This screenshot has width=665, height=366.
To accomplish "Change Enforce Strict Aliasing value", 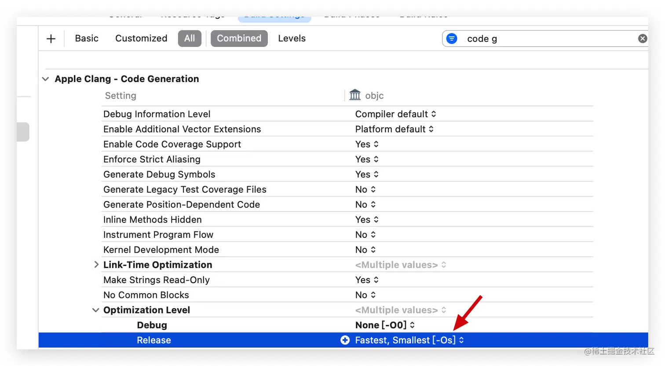I will click(367, 159).
